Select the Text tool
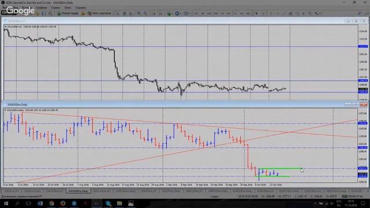This screenshot has width=370, height=208. tap(304, 13)
